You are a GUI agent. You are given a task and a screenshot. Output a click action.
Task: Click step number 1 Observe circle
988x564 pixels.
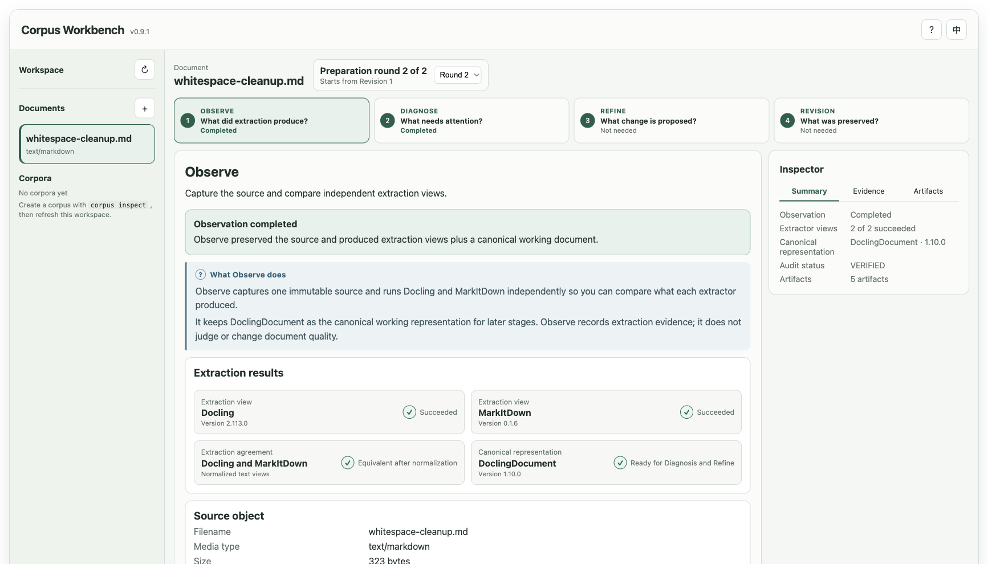pos(188,121)
